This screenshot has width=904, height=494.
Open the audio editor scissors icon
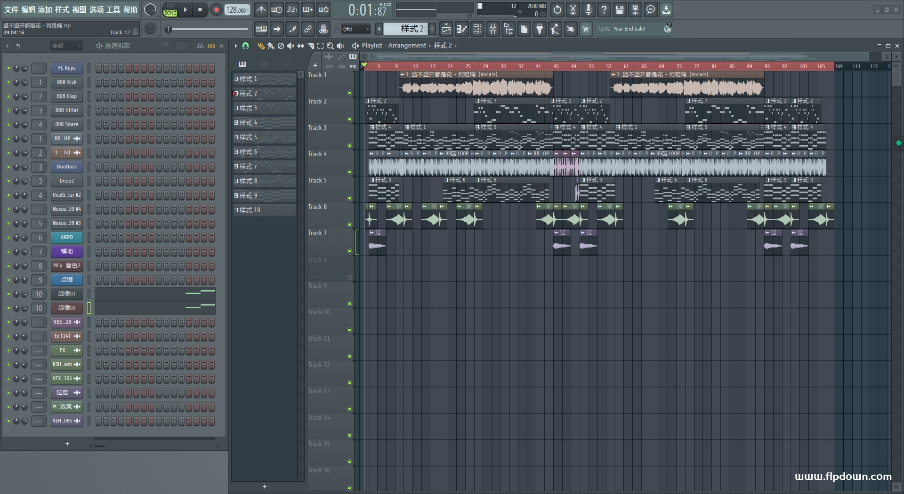click(573, 9)
